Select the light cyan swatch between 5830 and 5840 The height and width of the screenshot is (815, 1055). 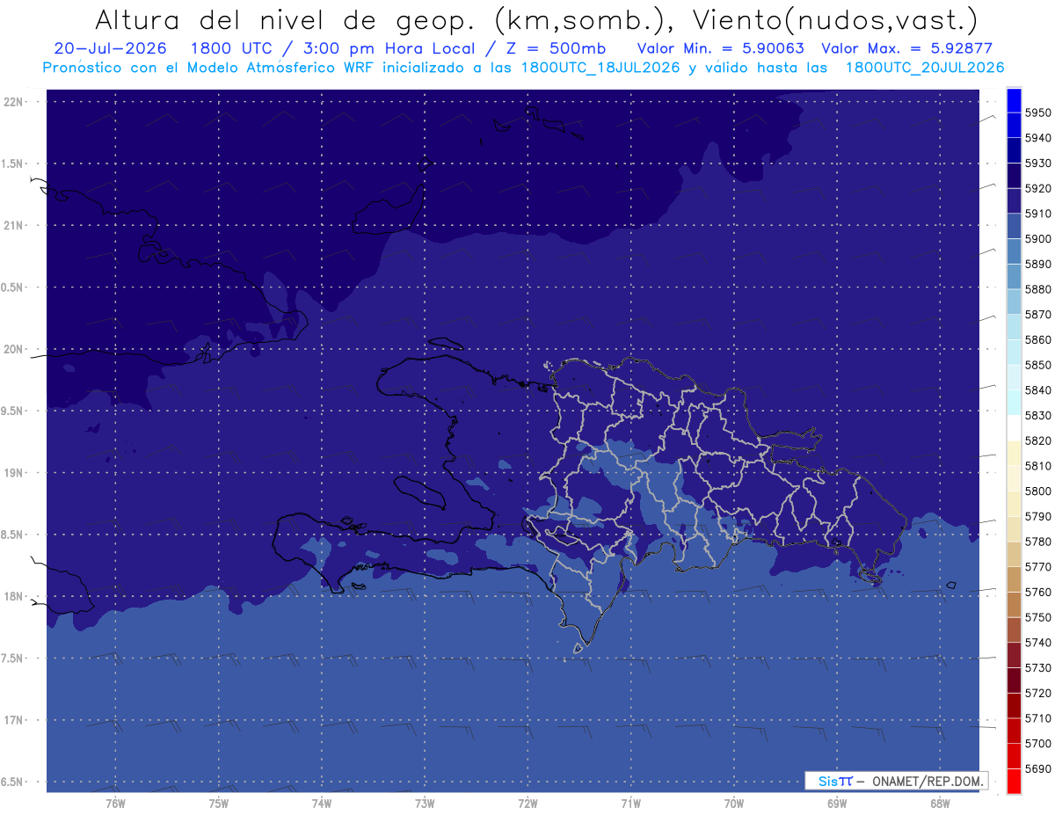pos(1014,403)
